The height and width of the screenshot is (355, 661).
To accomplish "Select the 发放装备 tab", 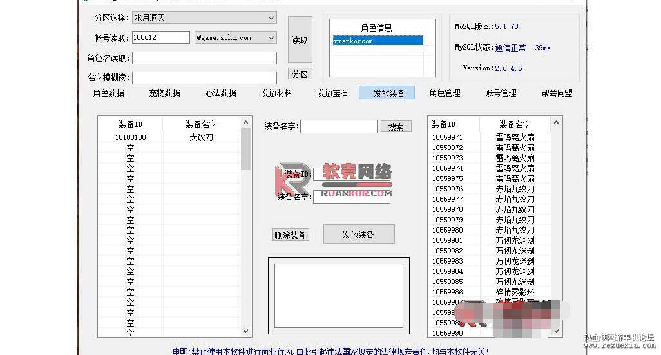I will coord(387,93).
